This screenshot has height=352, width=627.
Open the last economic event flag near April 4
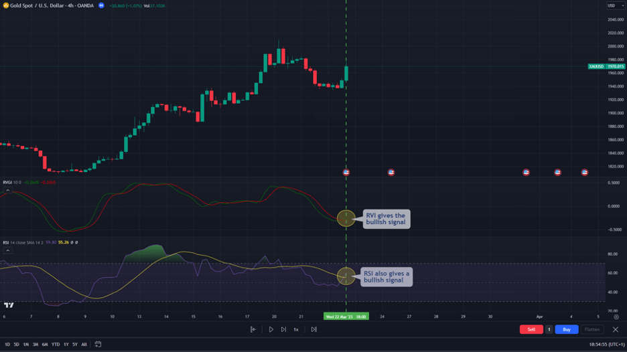click(x=585, y=172)
